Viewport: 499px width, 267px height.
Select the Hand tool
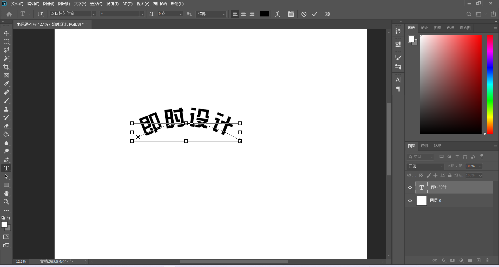click(6, 194)
